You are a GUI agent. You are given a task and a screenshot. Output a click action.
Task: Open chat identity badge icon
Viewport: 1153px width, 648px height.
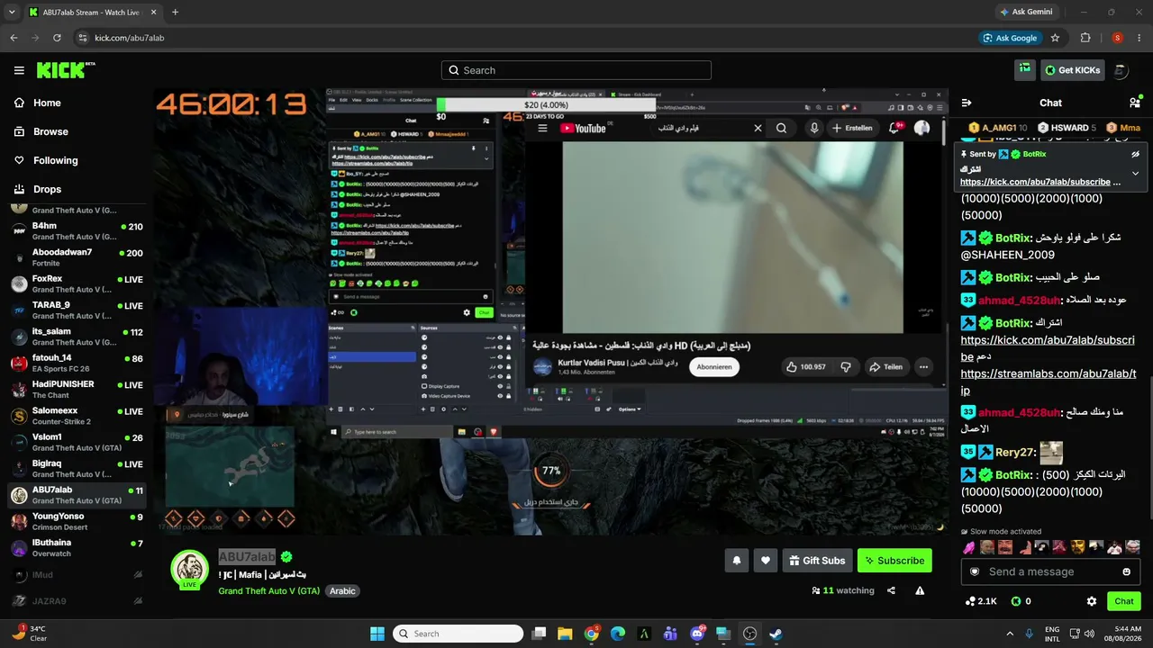click(974, 571)
